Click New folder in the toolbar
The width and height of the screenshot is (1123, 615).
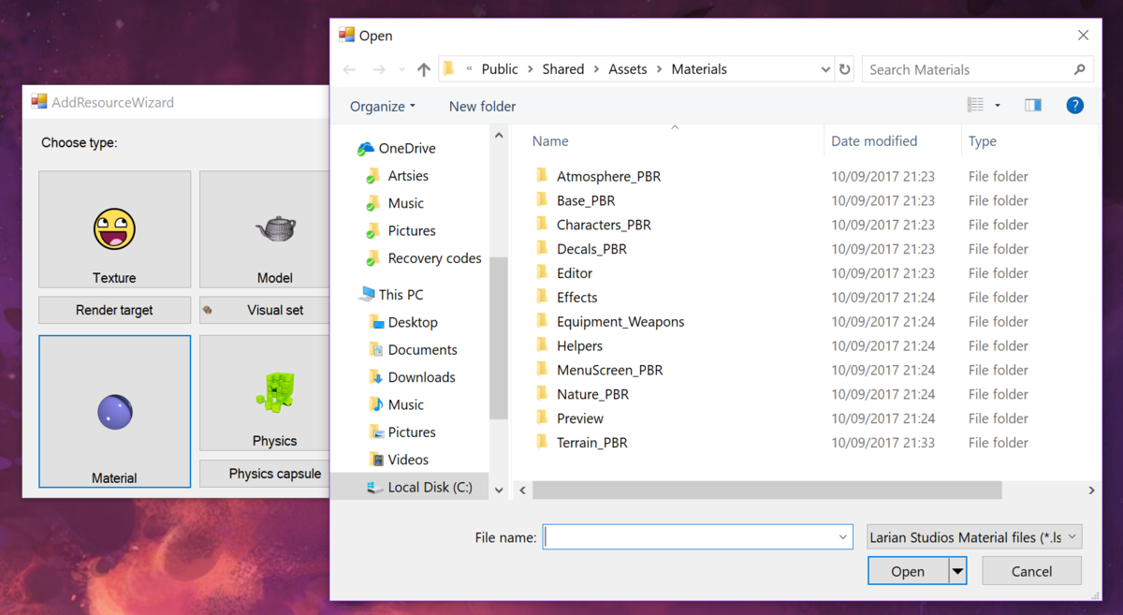point(482,107)
